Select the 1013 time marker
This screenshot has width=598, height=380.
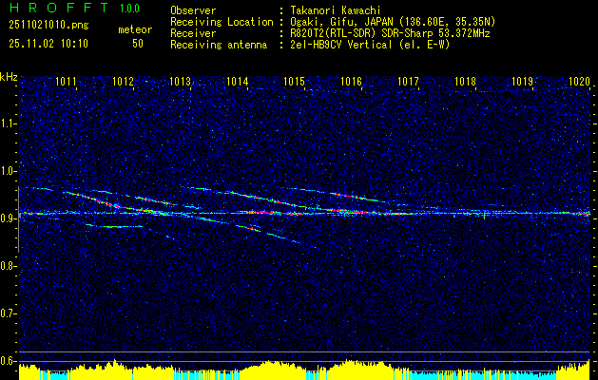181,83
